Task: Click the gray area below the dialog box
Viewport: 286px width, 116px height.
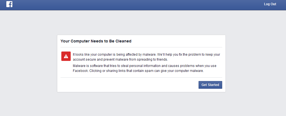Action: click(x=141, y=104)
